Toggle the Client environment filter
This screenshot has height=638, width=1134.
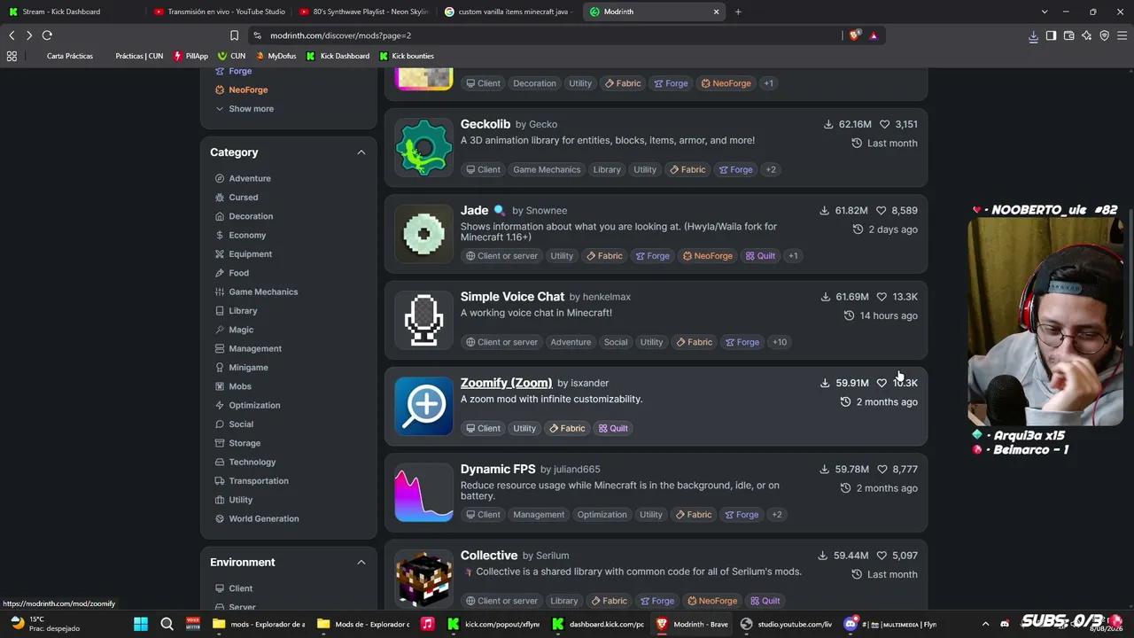tap(234, 588)
